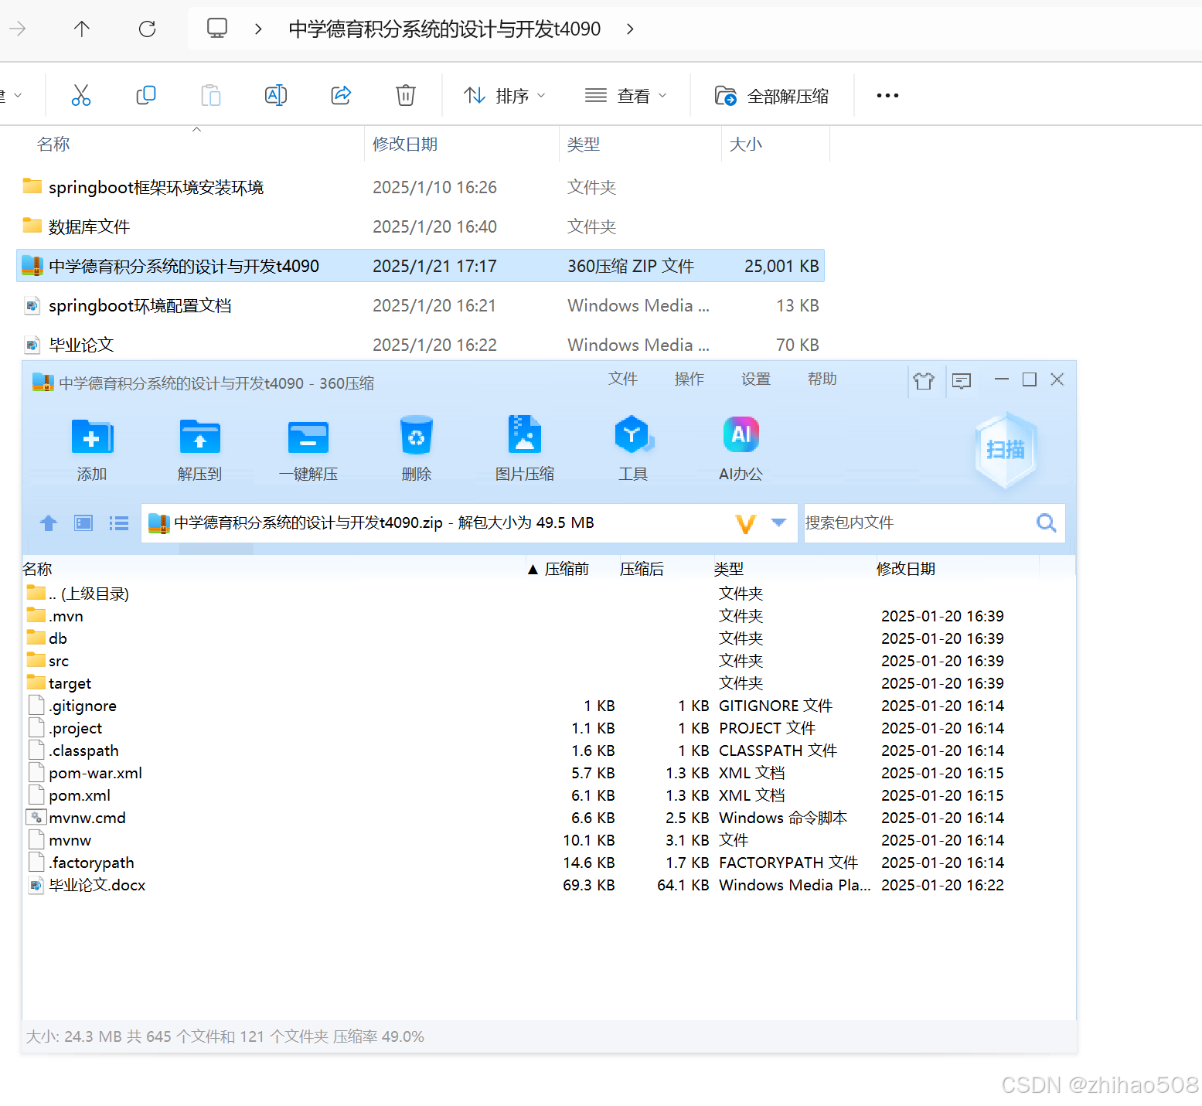Image resolution: width=1202 pixels, height=1106 pixels.
Task: Toggle list view in the archive panel
Action: click(x=118, y=522)
